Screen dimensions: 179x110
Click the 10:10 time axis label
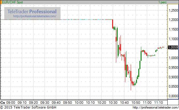point(90,103)
